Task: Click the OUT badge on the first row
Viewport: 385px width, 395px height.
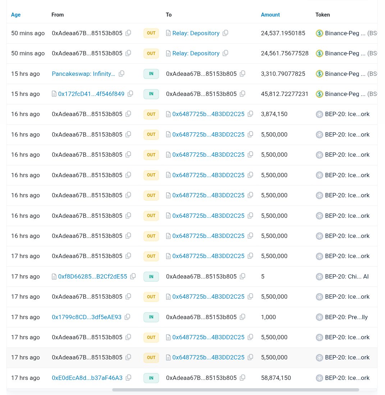Action: (151, 33)
